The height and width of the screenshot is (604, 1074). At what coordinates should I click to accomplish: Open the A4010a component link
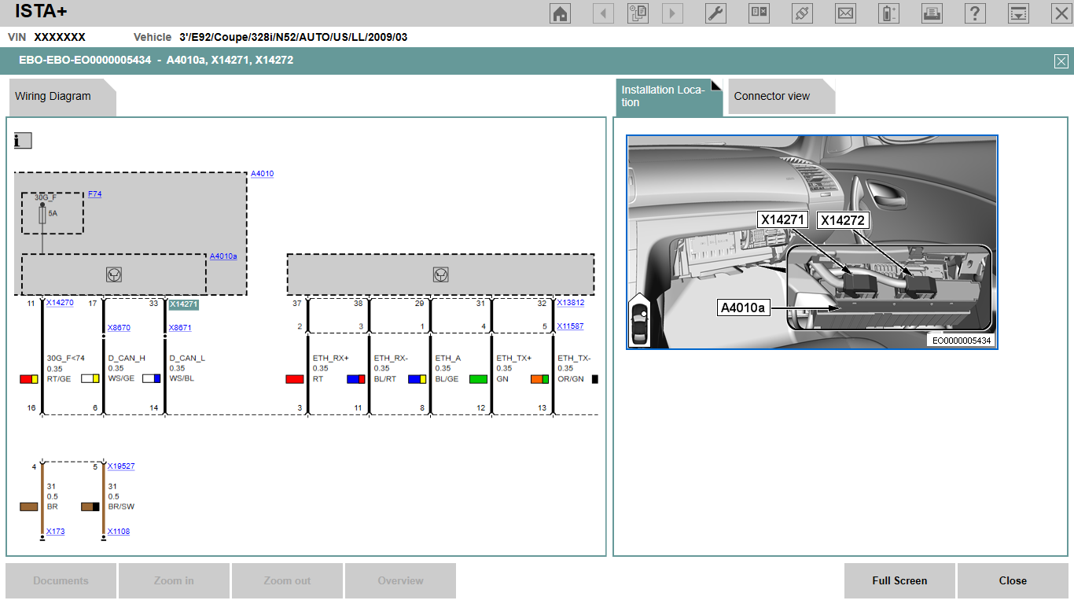[223, 256]
